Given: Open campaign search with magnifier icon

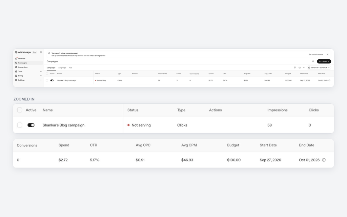Looking at the screenshot, I should click(313, 61).
